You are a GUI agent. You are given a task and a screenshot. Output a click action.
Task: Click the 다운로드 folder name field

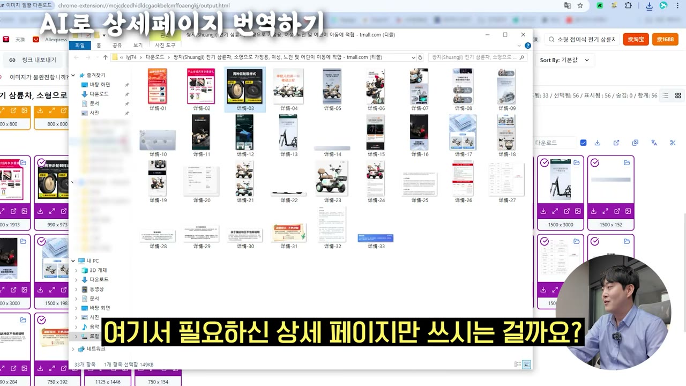click(555, 143)
